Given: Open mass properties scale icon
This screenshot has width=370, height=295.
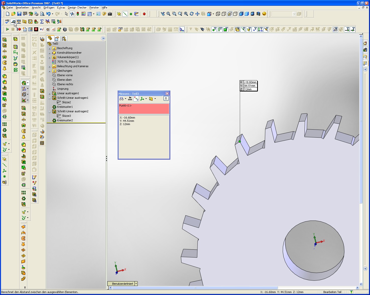Looking at the screenshot, I should point(19,22).
